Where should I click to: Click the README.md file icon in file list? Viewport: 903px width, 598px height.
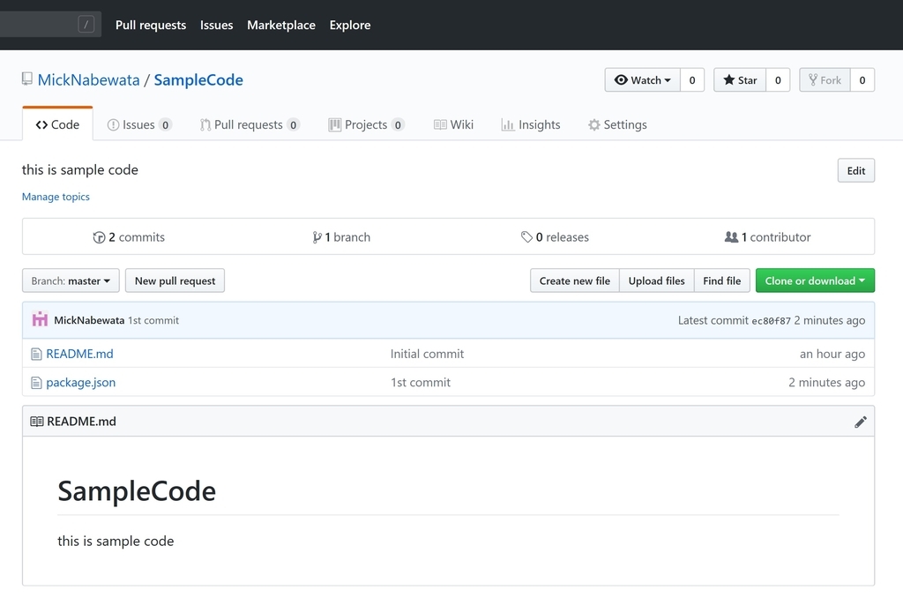36,354
